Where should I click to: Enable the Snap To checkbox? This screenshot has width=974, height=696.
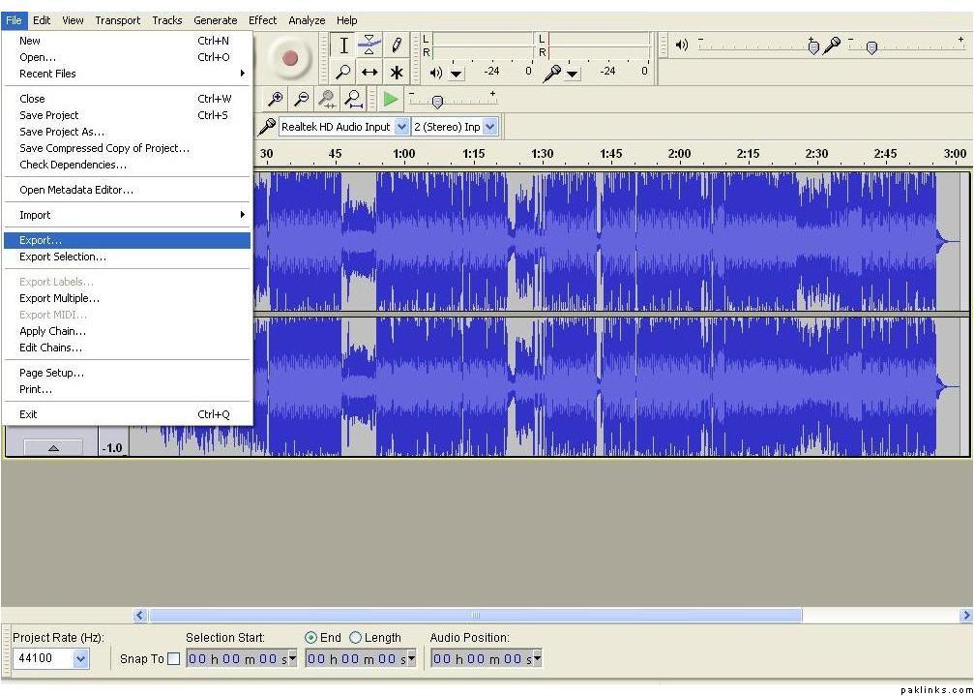click(173, 659)
